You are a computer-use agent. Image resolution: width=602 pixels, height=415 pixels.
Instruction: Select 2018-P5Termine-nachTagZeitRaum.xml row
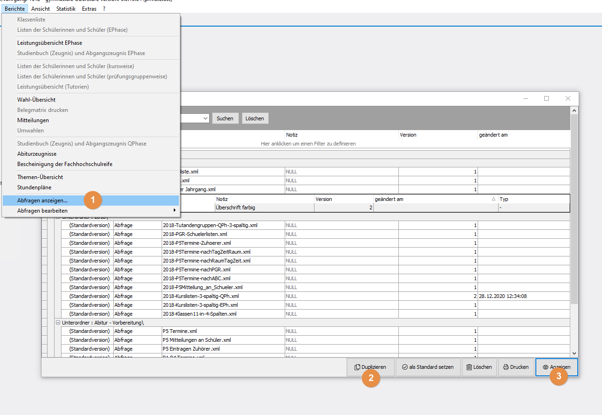(315, 252)
